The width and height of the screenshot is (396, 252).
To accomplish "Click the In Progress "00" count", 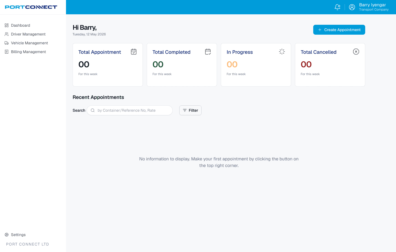I will (x=232, y=64).
